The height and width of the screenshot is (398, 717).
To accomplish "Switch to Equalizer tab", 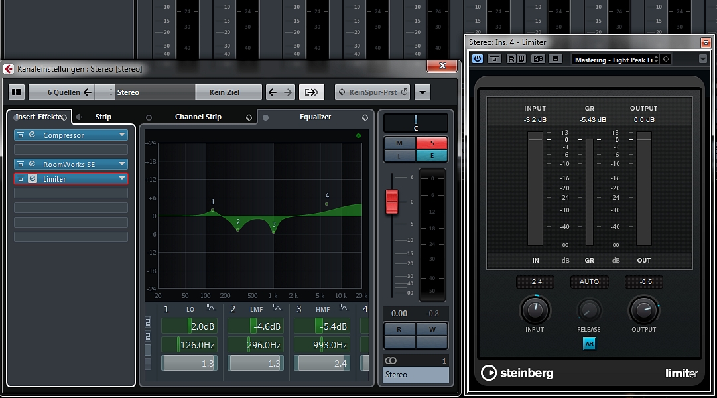I will pyautogui.click(x=315, y=117).
